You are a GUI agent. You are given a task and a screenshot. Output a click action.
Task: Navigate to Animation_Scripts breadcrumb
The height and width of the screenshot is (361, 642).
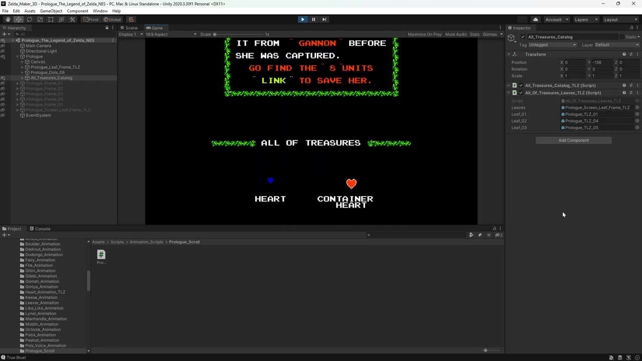click(x=146, y=242)
